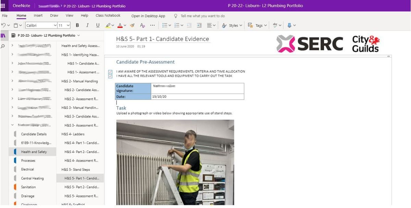Viewport: 411px width, 208px height.
Task: Open the Styles dropdown
Action: 232,25
